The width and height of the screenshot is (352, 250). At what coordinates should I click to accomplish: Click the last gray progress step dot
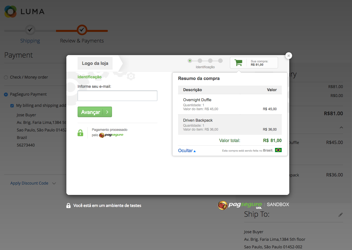point(220,60)
